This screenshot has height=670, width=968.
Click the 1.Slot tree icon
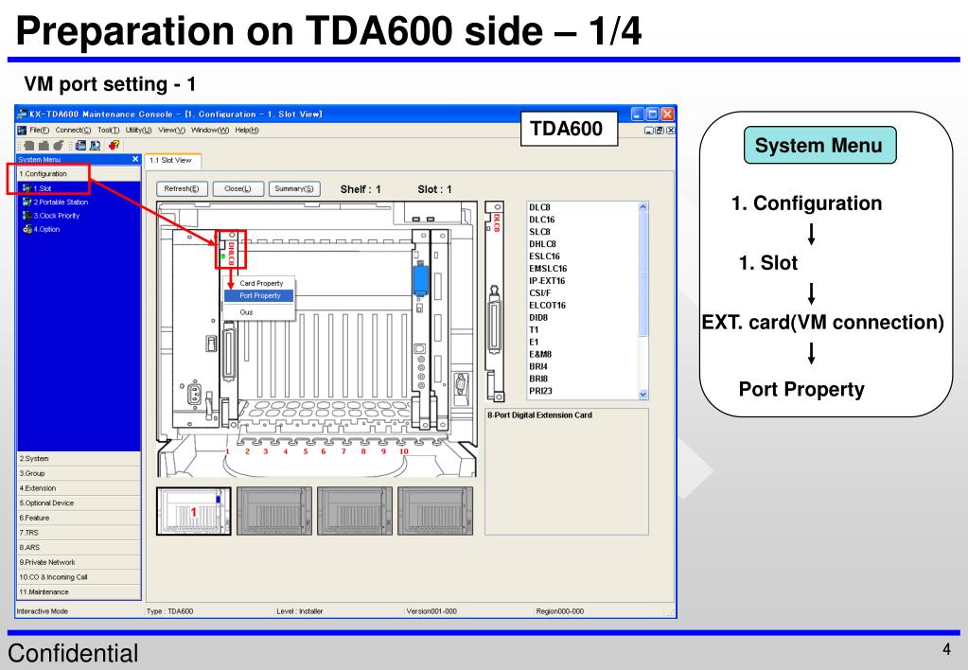click(26, 187)
